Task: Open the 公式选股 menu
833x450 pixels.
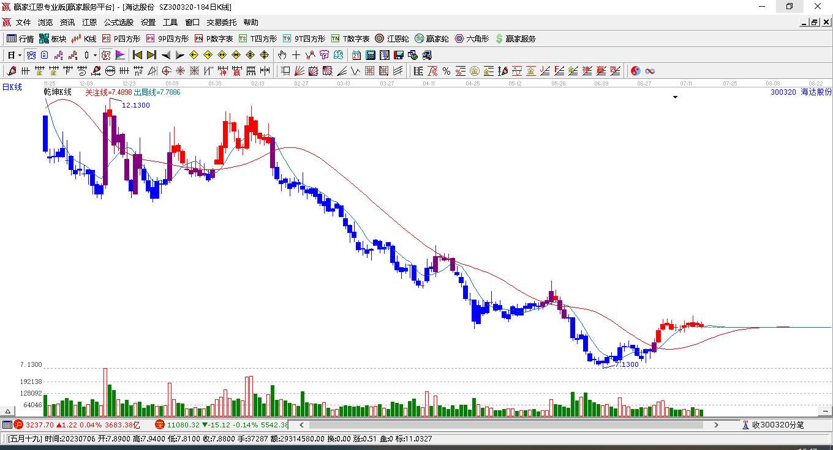Action: 118,22
